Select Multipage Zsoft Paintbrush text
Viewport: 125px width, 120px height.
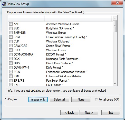pyautogui.click(x=62, y=59)
